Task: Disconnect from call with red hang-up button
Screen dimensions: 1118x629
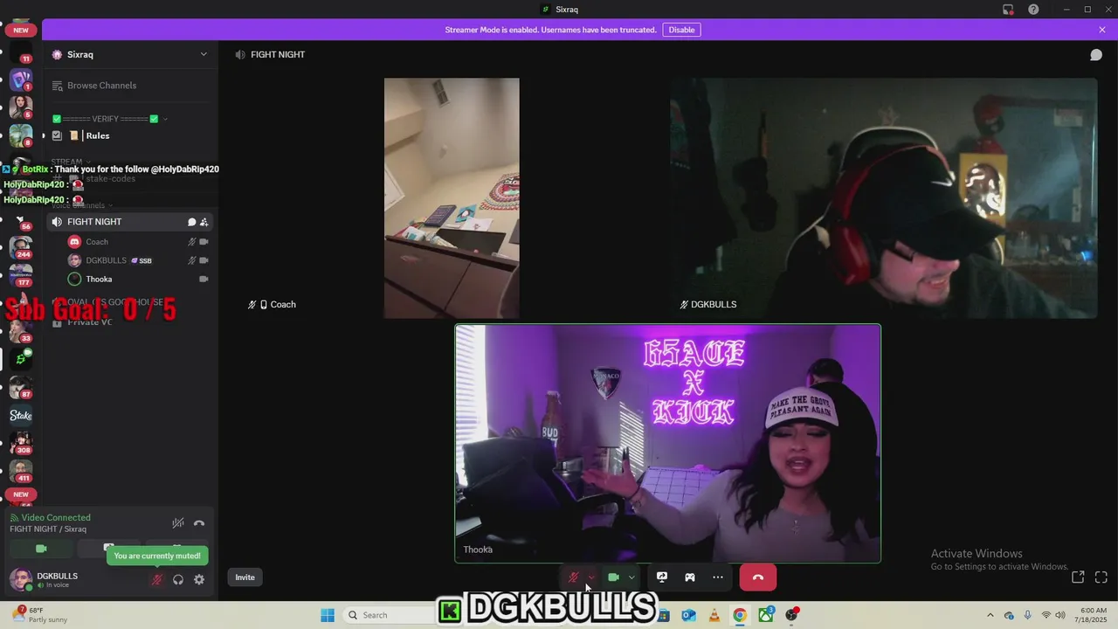Action: pos(758,577)
